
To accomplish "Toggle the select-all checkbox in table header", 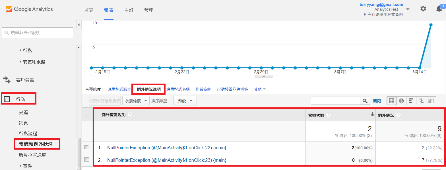I will click(x=87, y=114).
